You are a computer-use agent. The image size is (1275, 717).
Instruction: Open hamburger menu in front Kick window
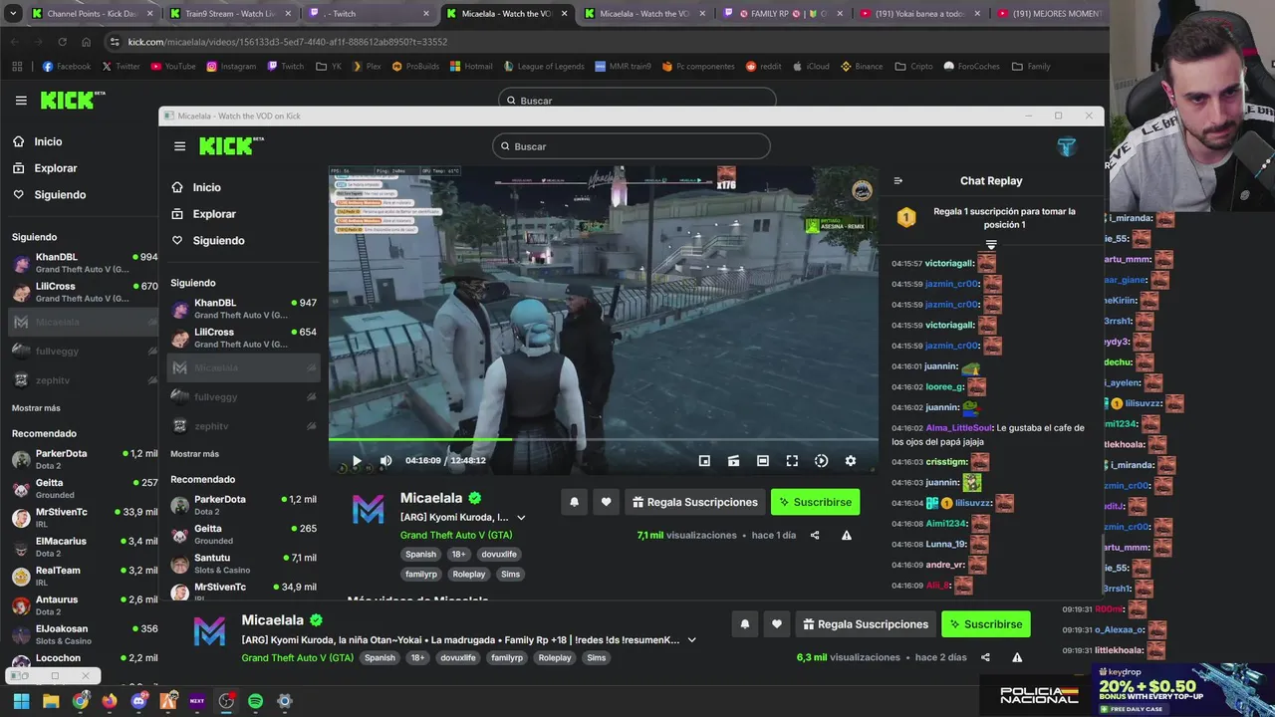(x=179, y=146)
